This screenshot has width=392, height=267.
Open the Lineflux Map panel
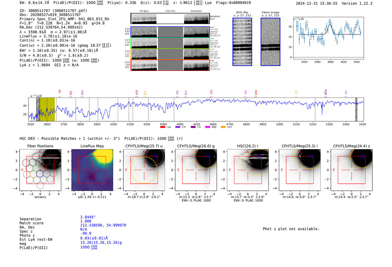pyautogui.click(x=92, y=170)
